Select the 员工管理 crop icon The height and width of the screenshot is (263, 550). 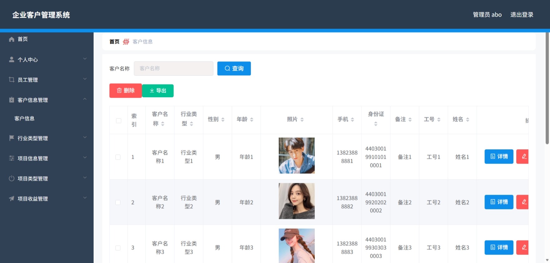point(12,79)
